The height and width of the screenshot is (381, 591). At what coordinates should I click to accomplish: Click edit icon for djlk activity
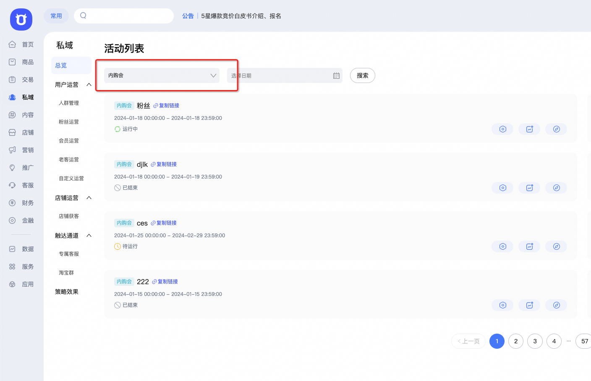click(x=556, y=188)
